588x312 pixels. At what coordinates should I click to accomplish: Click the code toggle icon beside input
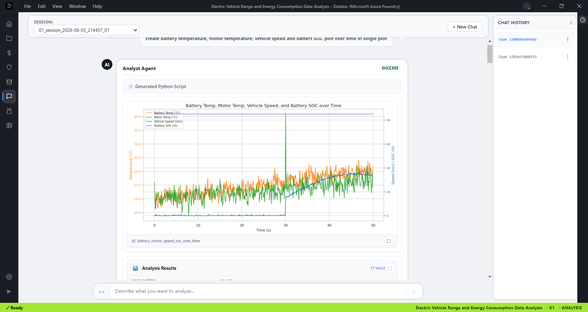click(x=101, y=291)
